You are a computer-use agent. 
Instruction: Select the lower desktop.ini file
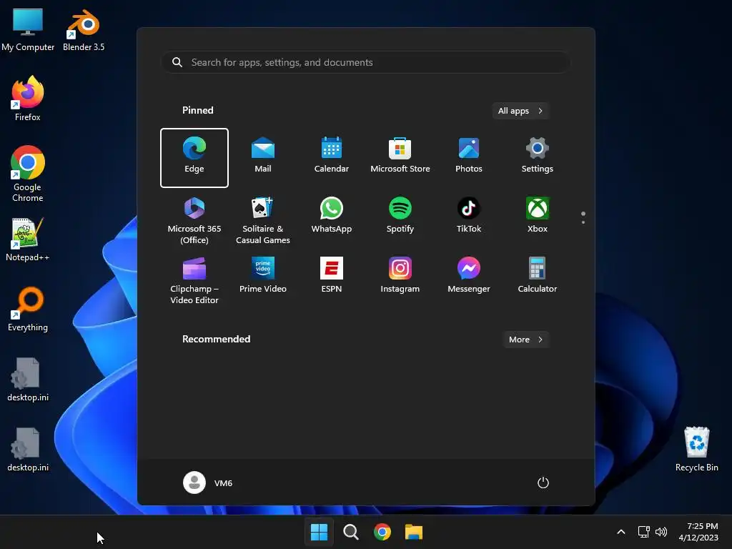pos(28,449)
